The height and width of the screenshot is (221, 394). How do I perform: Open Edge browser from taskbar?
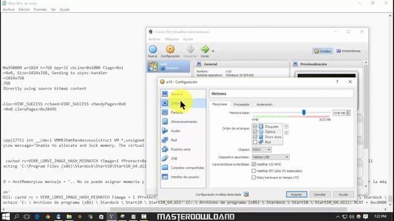37,217
